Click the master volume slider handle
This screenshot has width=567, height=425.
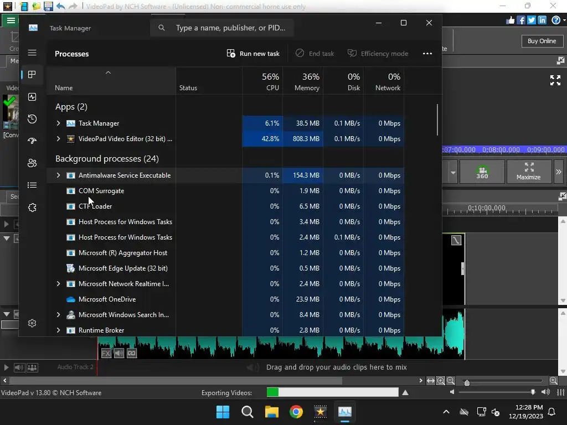coord(533,392)
